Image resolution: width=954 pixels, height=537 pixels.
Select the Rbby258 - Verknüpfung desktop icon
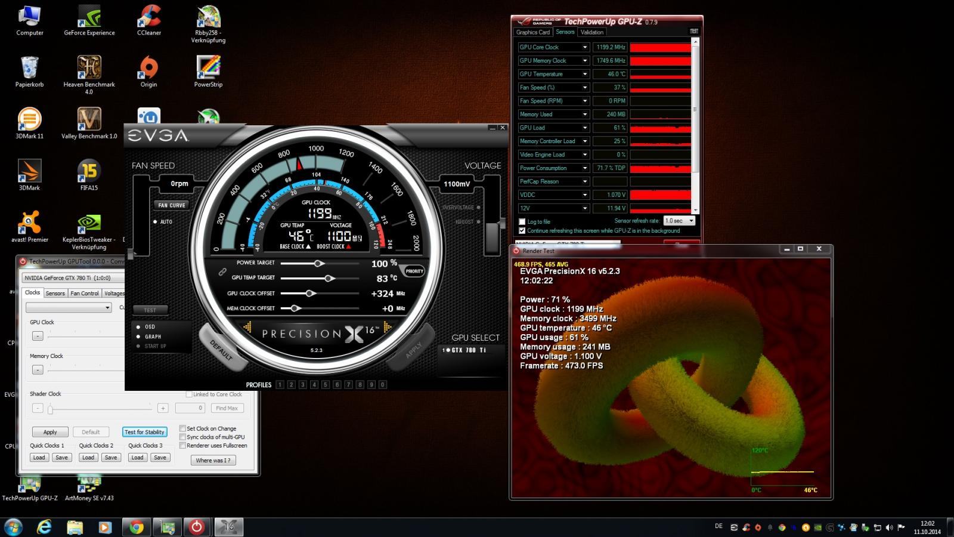click(208, 24)
